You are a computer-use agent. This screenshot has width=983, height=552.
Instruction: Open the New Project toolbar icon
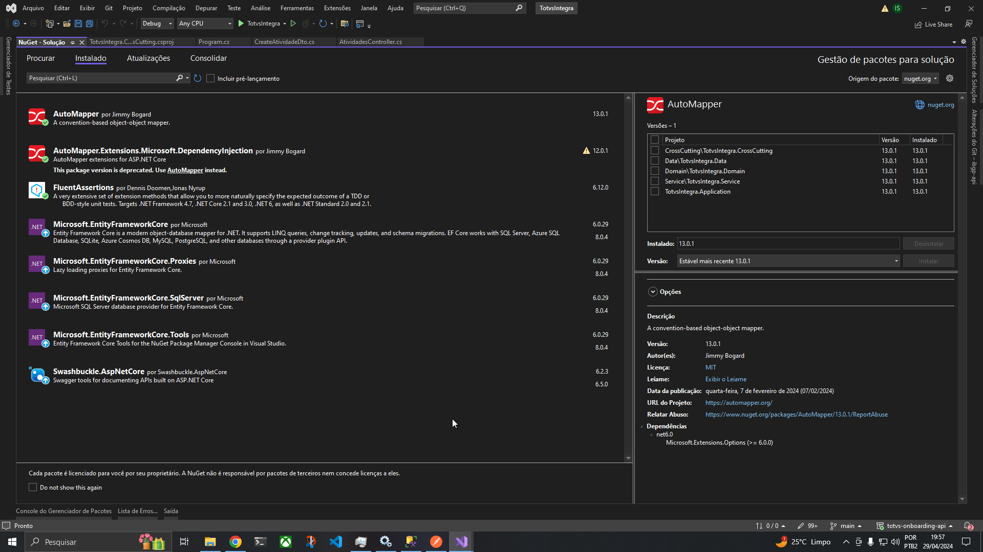49,24
